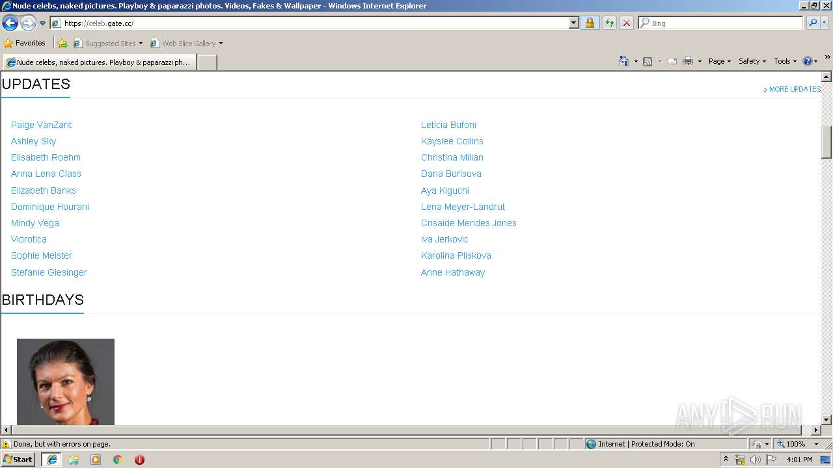833x468 pixels.
Task: Open the Ashley Sky link
Action: point(33,141)
